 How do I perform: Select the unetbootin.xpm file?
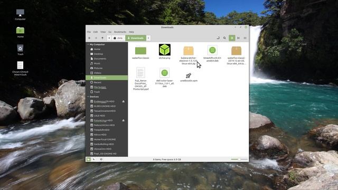pyautogui.click(x=189, y=78)
